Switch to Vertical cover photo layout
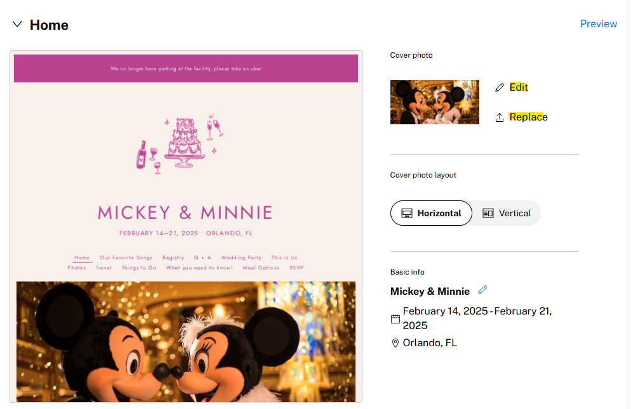This screenshot has width=631, height=409. [x=506, y=213]
